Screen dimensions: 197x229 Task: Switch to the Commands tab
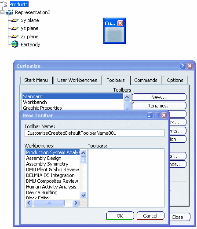[x=146, y=80]
